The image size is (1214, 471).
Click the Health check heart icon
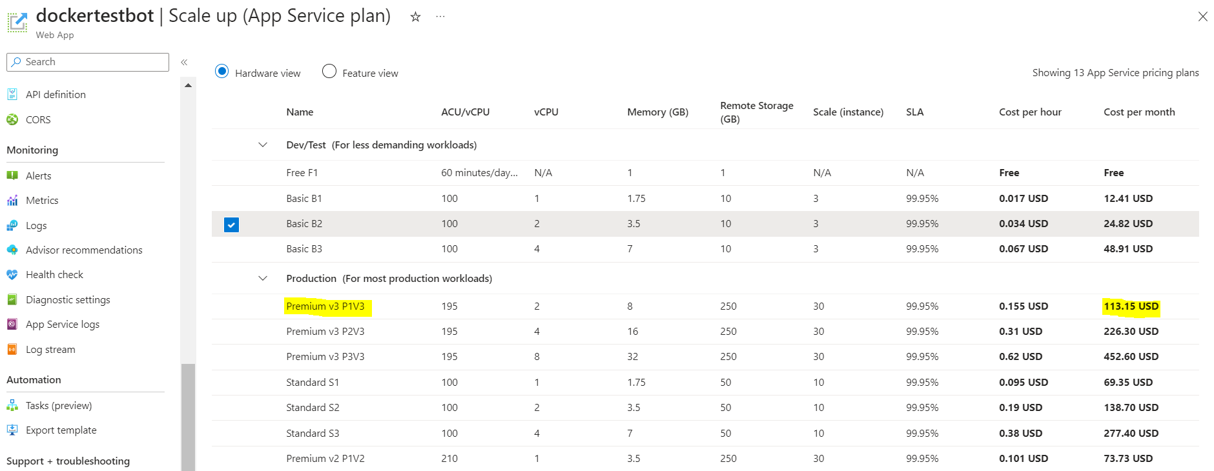click(12, 274)
